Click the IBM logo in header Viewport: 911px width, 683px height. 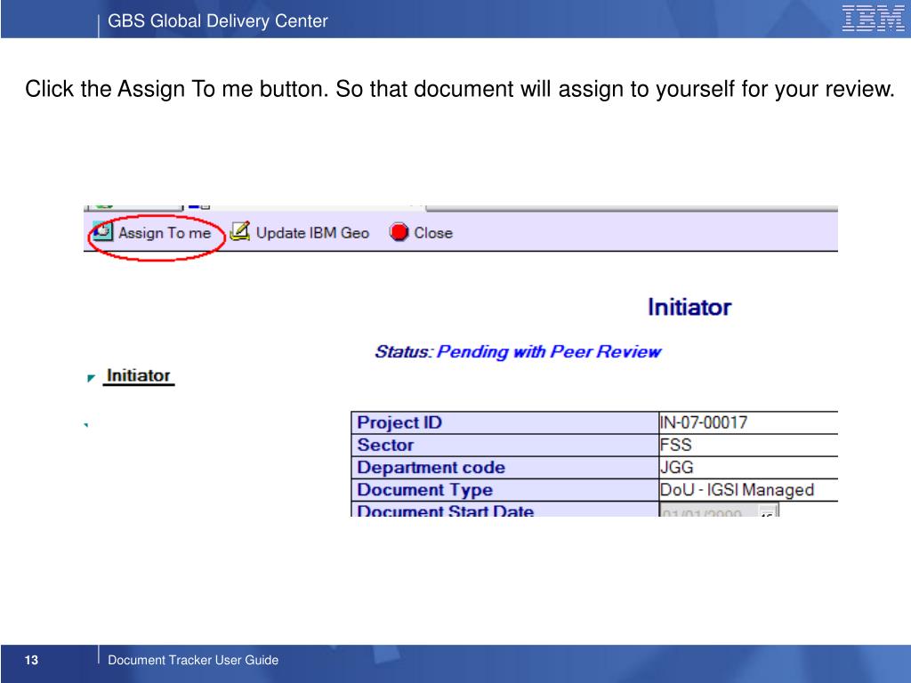(x=874, y=18)
